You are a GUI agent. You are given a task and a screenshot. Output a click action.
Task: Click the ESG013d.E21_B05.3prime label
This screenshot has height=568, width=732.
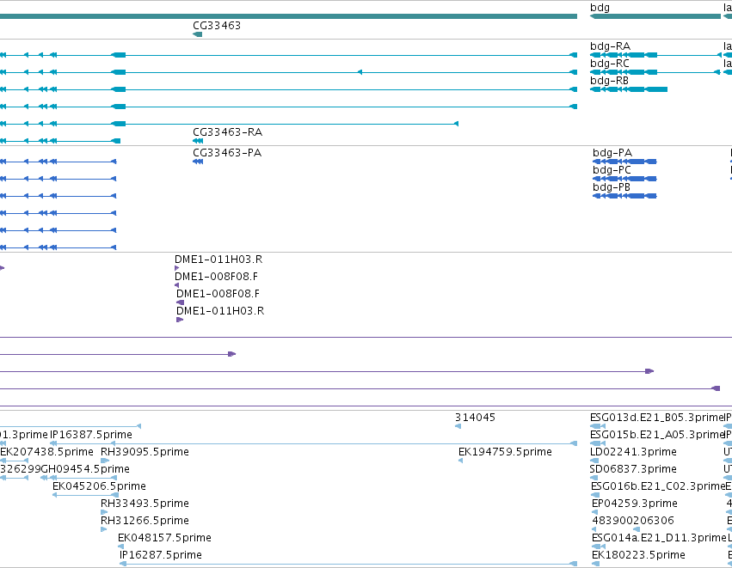pyautogui.click(x=656, y=418)
